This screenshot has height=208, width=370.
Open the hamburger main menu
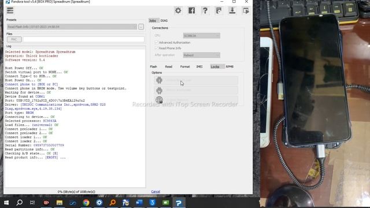tap(10, 10)
